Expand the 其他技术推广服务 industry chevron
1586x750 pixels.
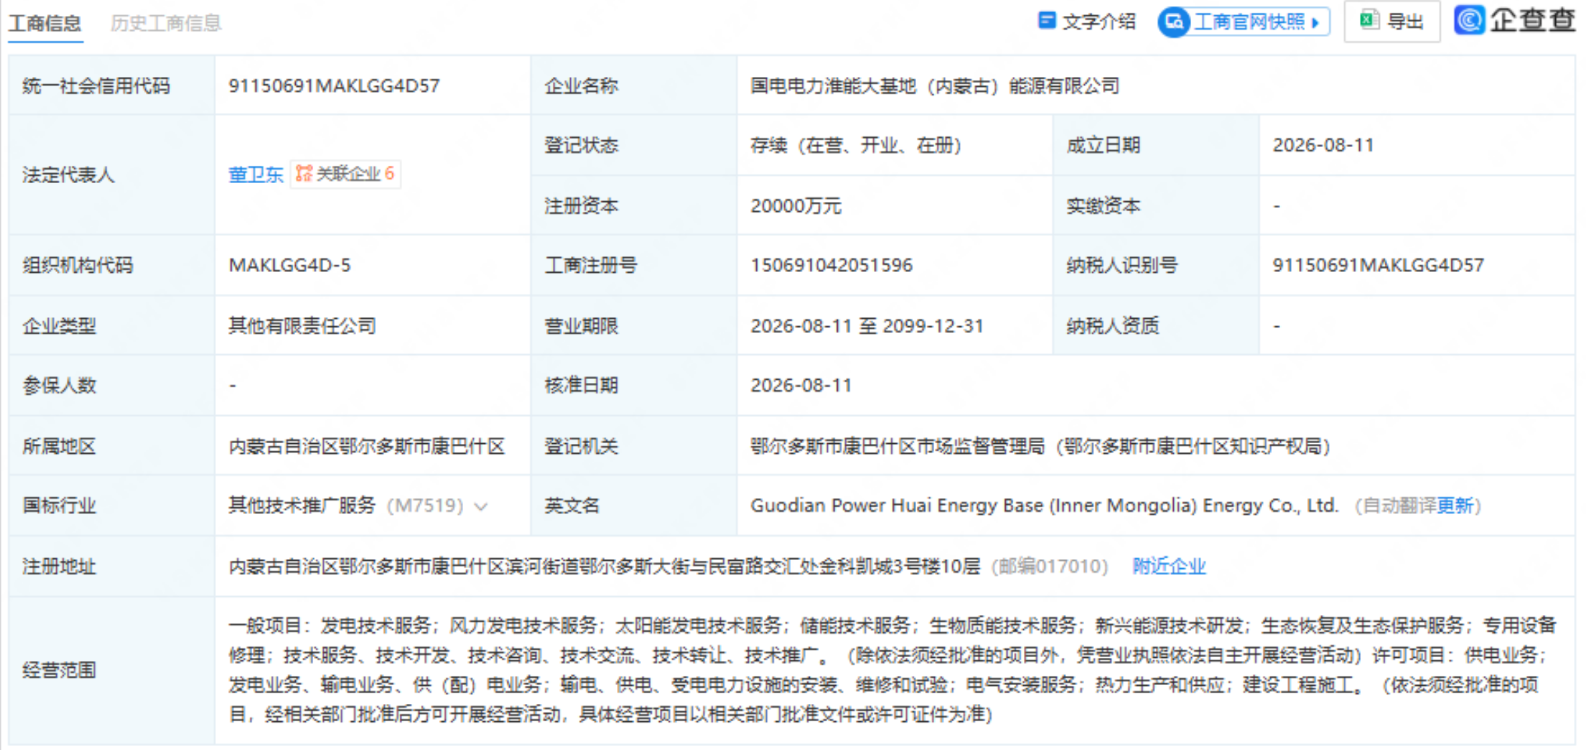(480, 507)
